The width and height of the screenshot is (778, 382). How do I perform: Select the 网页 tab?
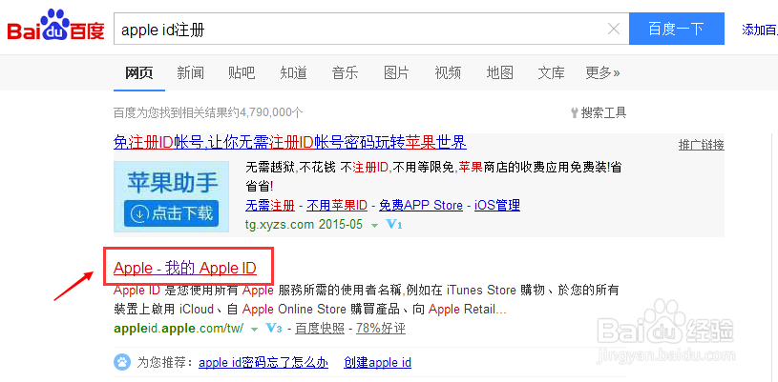[x=139, y=73]
